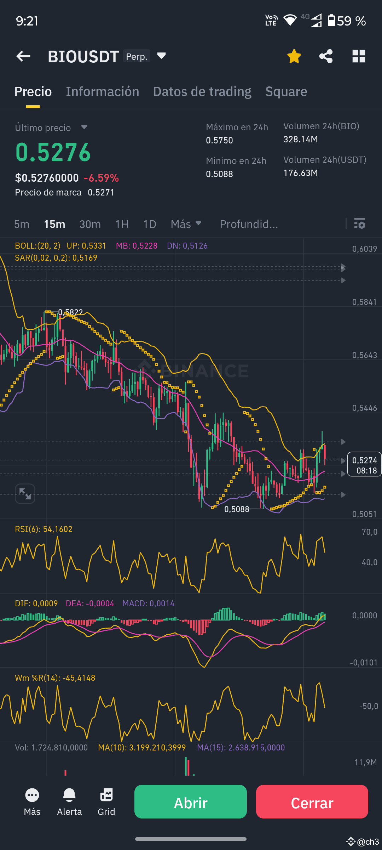Viewport: 382px width, 850px height.
Task: Tap the Wm %R(14) indicator label
Action: coord(55,678)
